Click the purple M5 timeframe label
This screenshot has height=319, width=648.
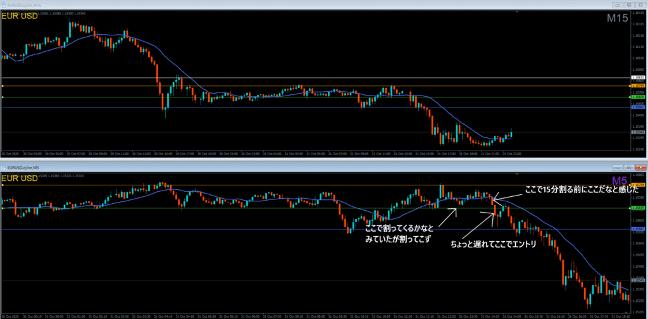click(x=620, y=180)
